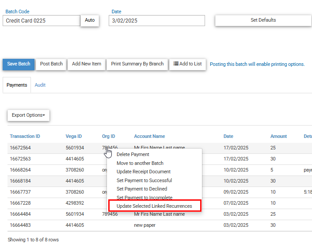Select the Payments tab

17,85
